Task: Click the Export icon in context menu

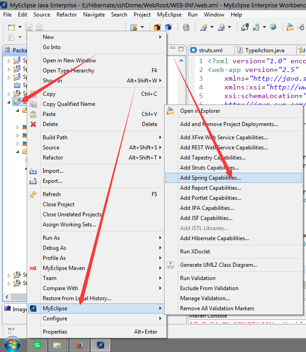Action: pyautogui.click(x=33, y=181)
